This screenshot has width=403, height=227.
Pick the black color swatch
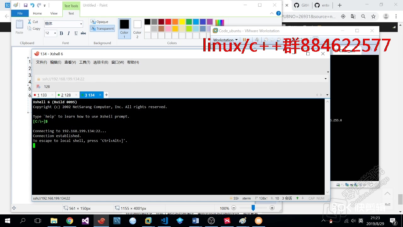pos(147,22)
